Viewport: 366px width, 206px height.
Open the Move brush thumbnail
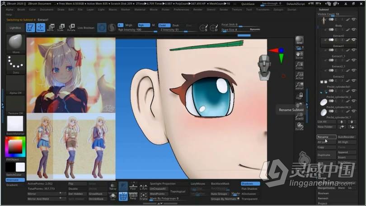[16, 44]
